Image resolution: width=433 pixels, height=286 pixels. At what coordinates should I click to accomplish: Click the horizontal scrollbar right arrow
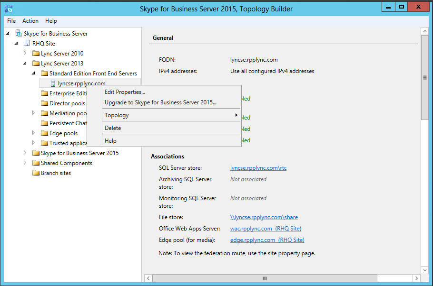(x=416, y=278)
